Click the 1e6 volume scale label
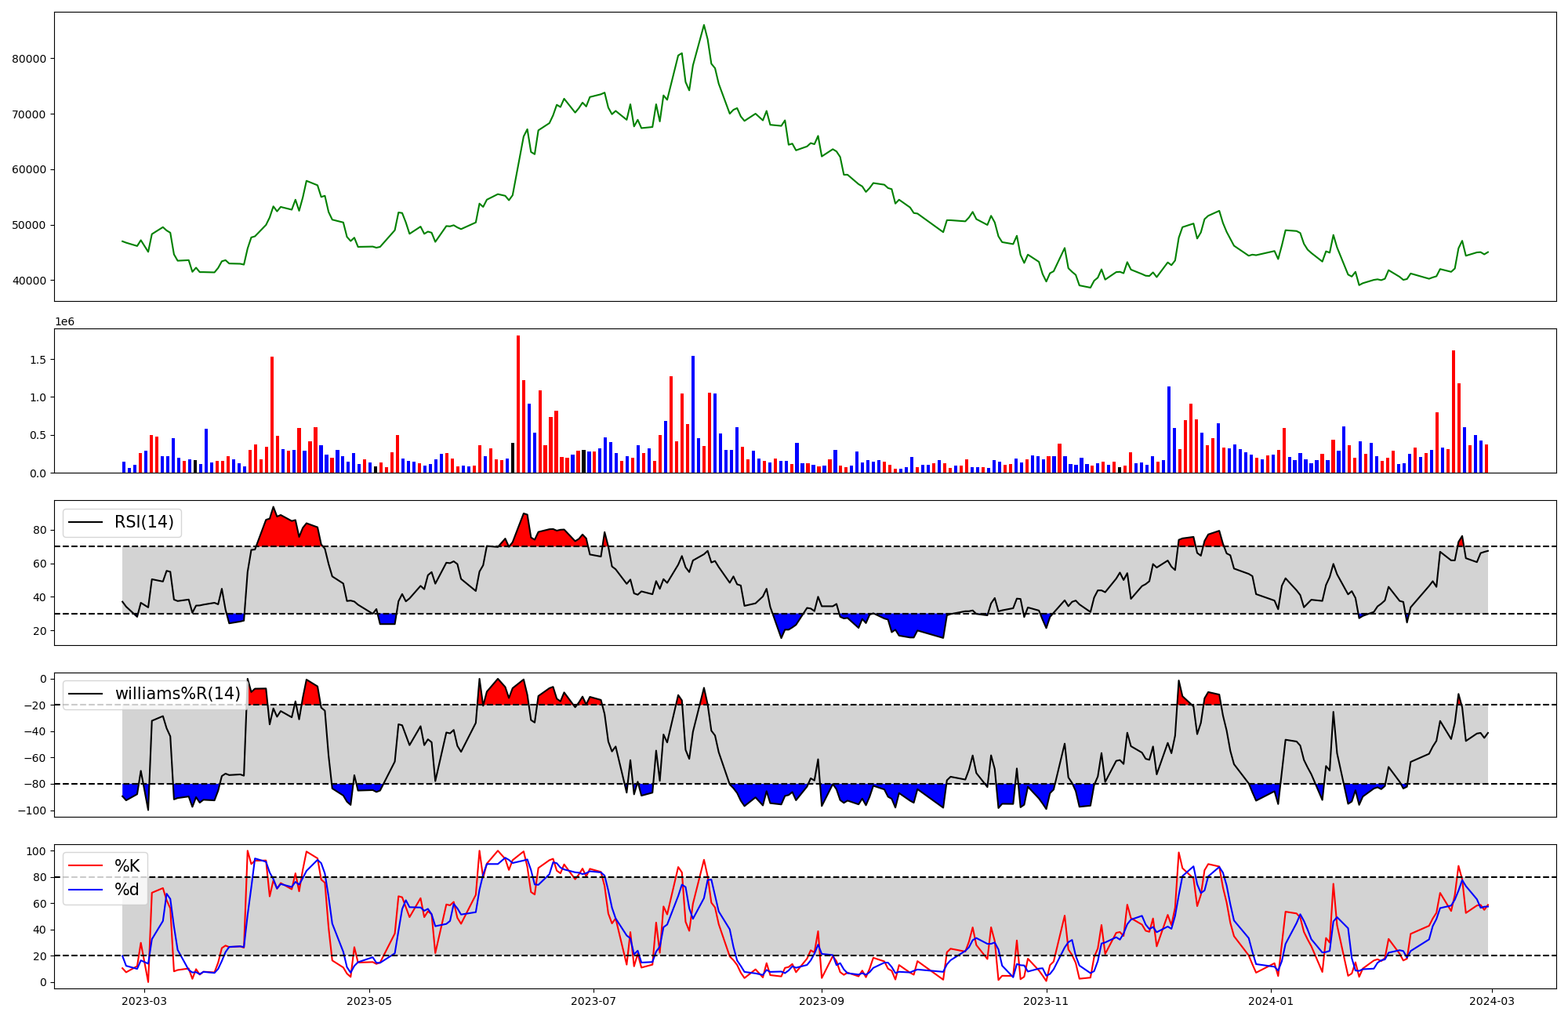Screen dimensions: 1568x1019 (64, 321)
